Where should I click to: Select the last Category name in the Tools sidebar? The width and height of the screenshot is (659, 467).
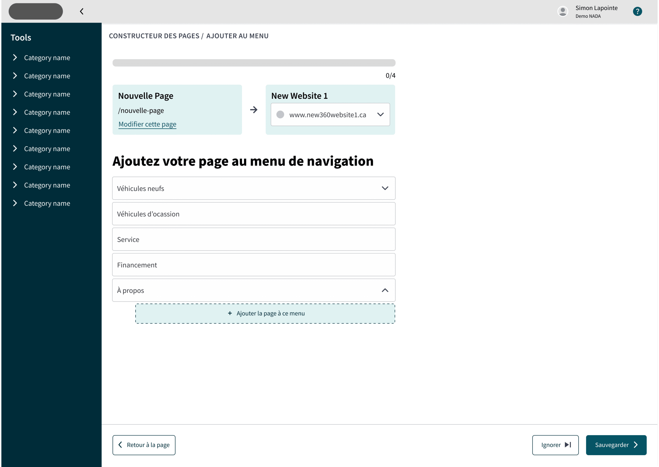coord(47,203)
